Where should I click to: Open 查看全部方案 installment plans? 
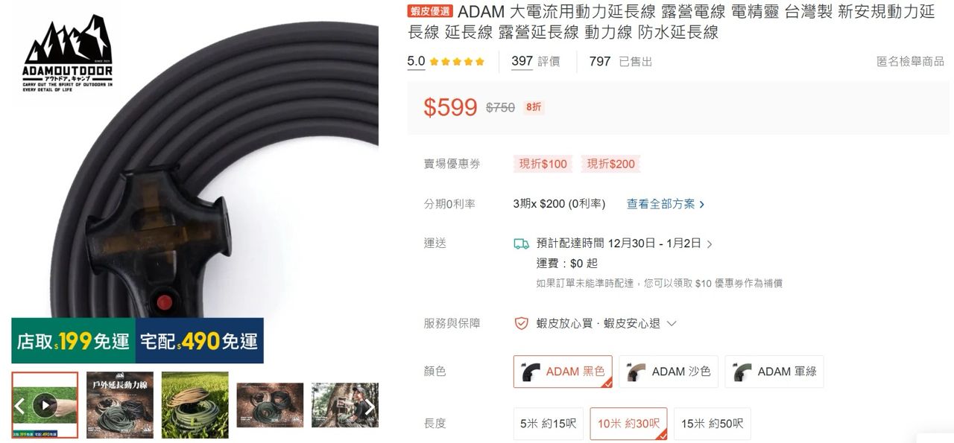(665, 203)
